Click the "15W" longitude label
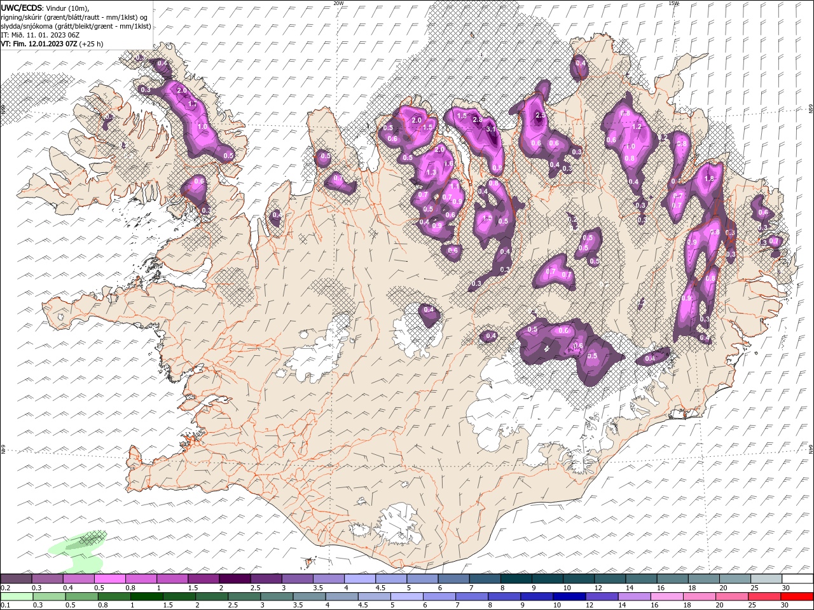Screen dimensions: 814x610 click(673, 3)
